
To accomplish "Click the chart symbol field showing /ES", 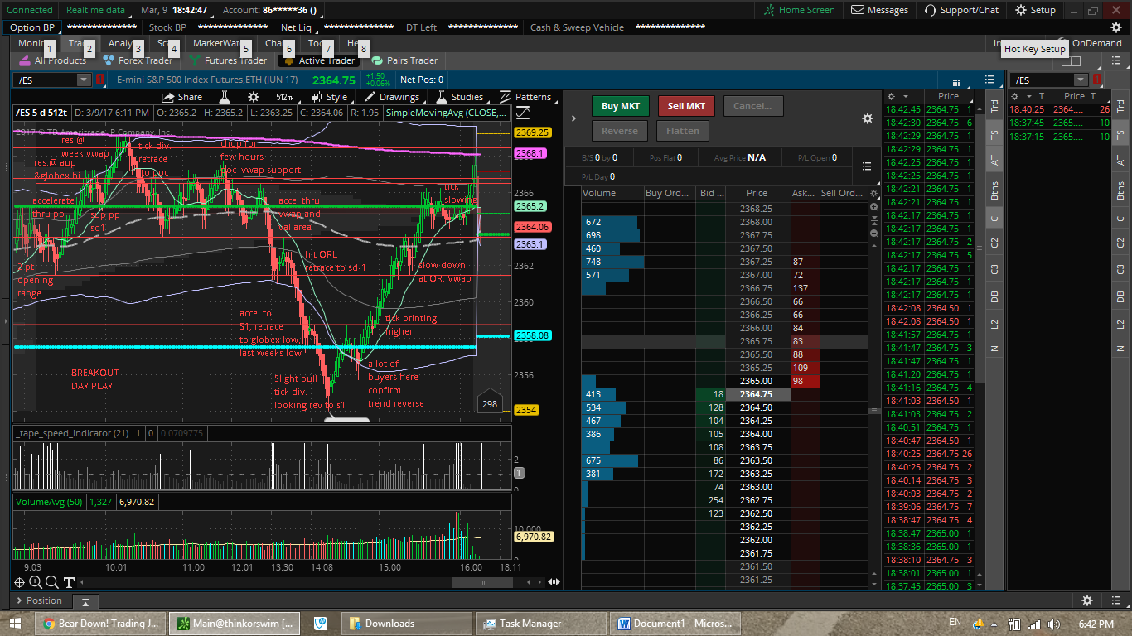I will 46,79.
